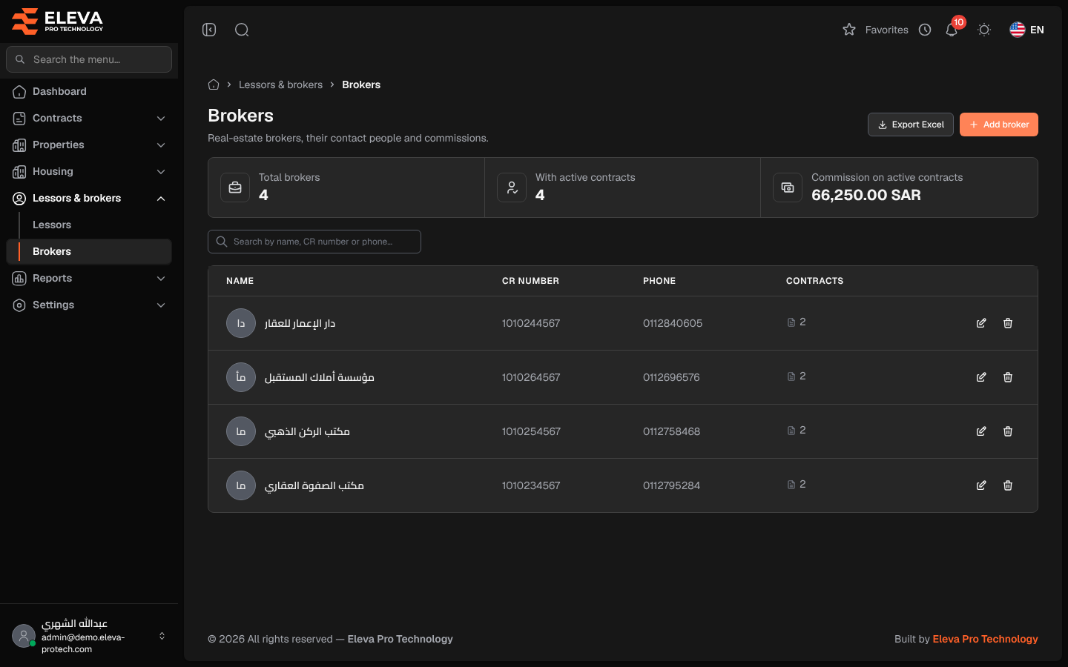Delete broker مؤسسة أملاك المستقبل
Image resolution: width=1068 pixels, height=667 pixels.
tap(1008, 377)
